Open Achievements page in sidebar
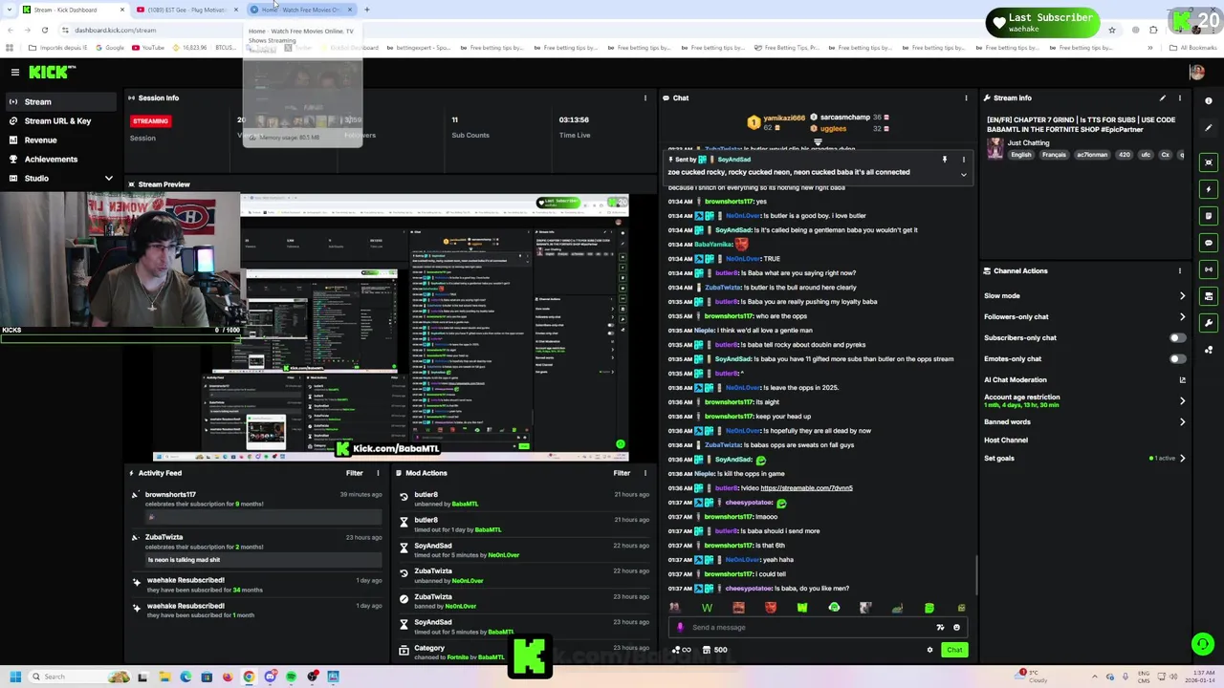1224x688 pixels. point(61,160)
